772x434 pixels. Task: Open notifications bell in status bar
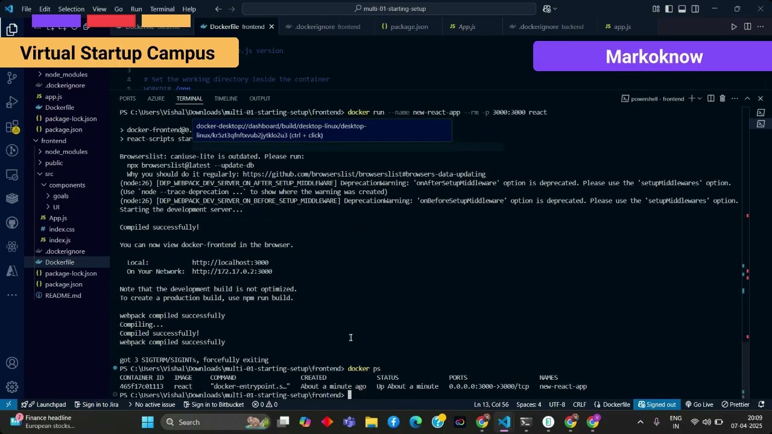click(761, 404)
